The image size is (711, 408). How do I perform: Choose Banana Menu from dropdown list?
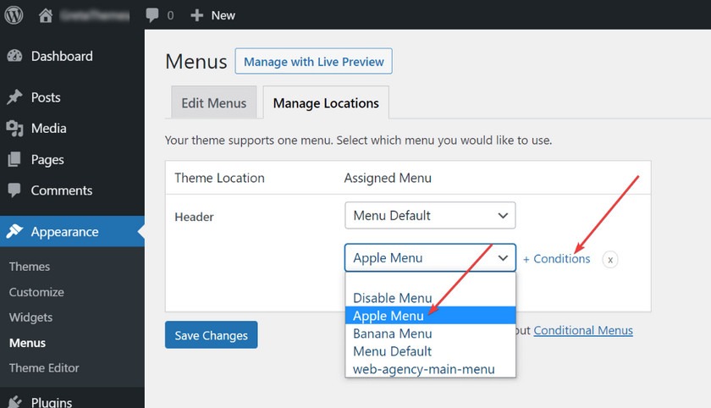coord(393,334)
